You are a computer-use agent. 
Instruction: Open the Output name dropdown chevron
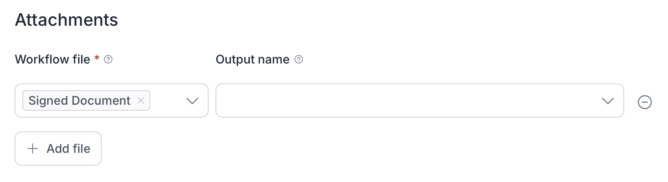click(608, 101)
